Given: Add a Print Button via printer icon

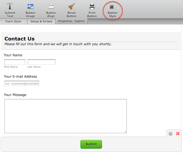Looking at the screenshot, I should point(92,6).
